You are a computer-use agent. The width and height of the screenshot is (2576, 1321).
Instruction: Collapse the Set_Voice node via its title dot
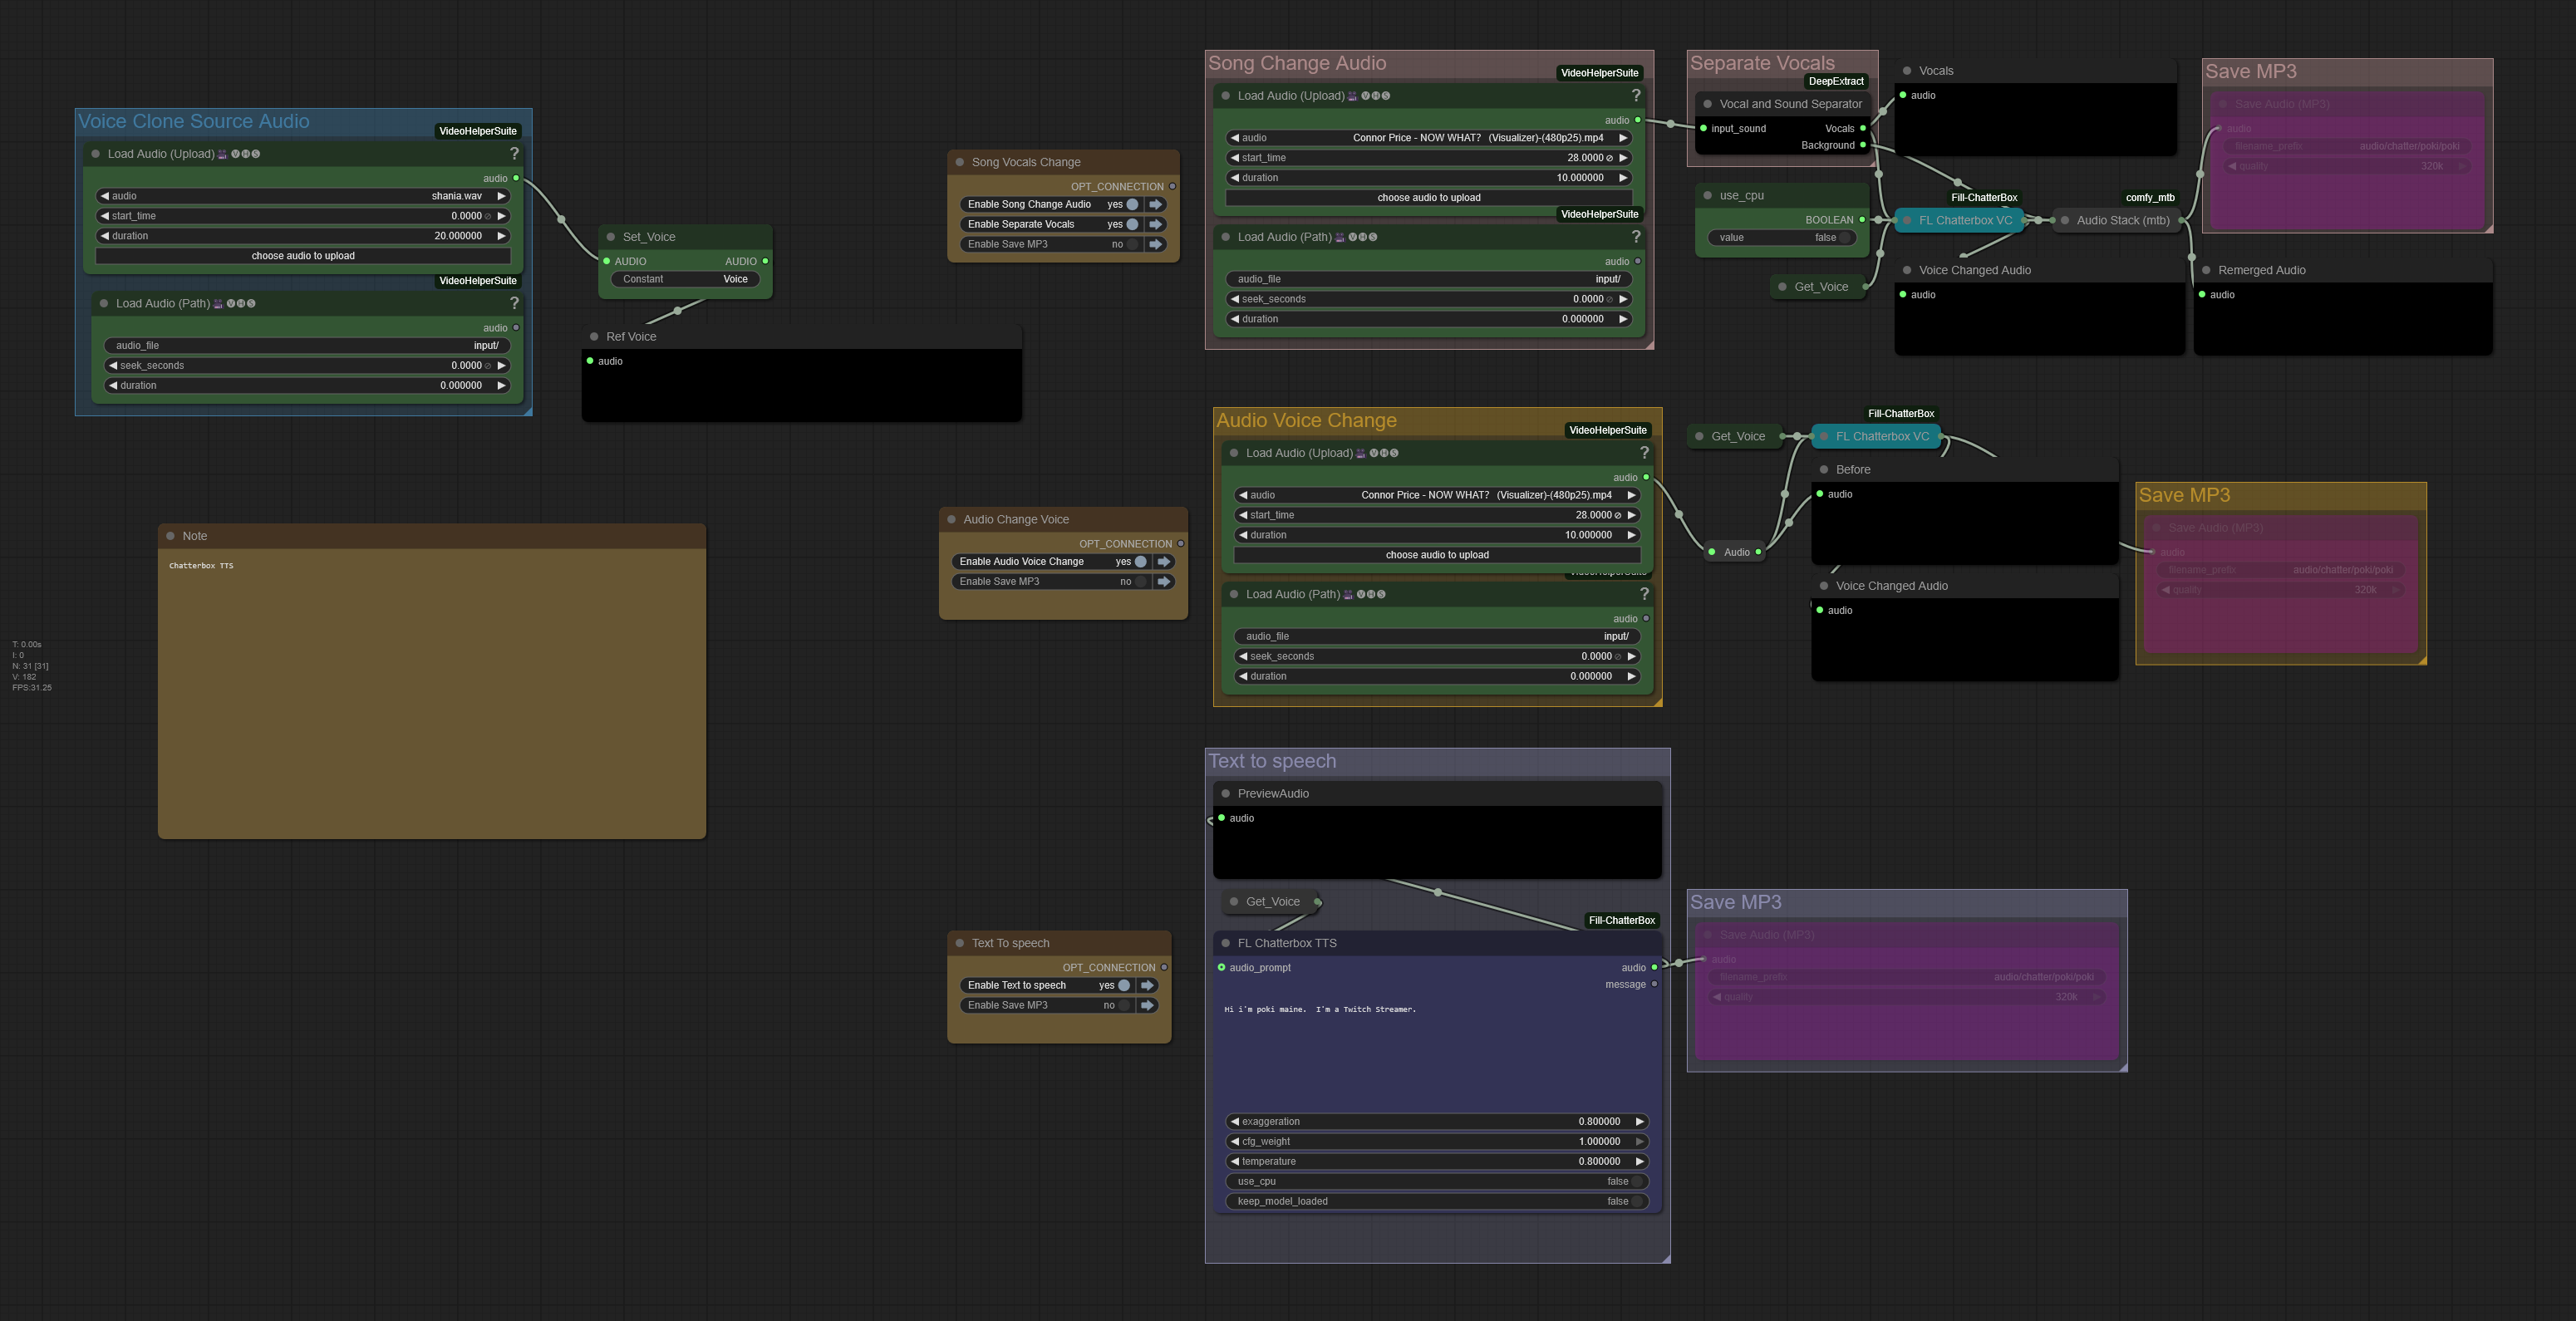[x=611, y=237]
